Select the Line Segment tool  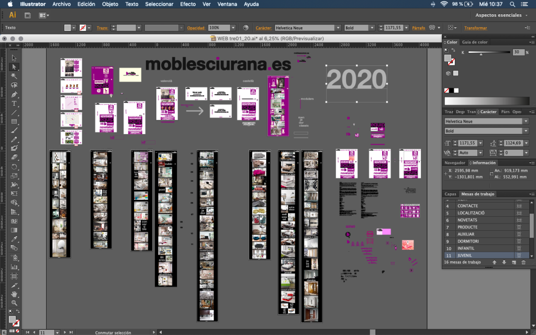tap(14, 113)
